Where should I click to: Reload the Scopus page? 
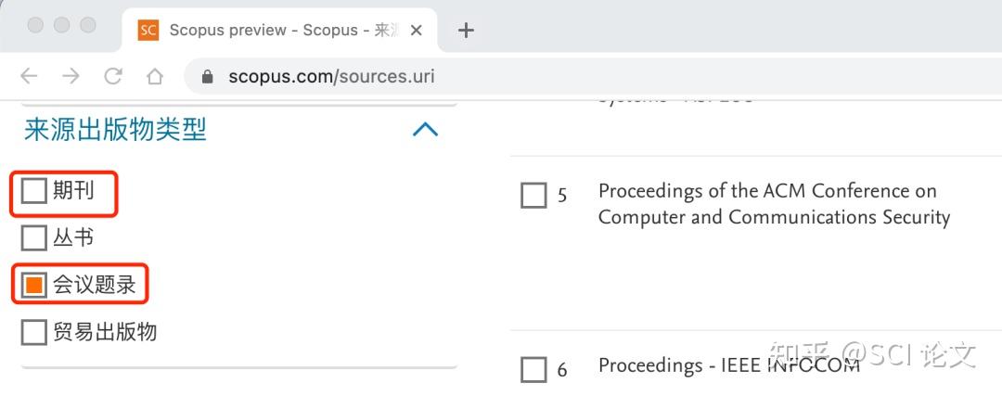pos(113,77)
